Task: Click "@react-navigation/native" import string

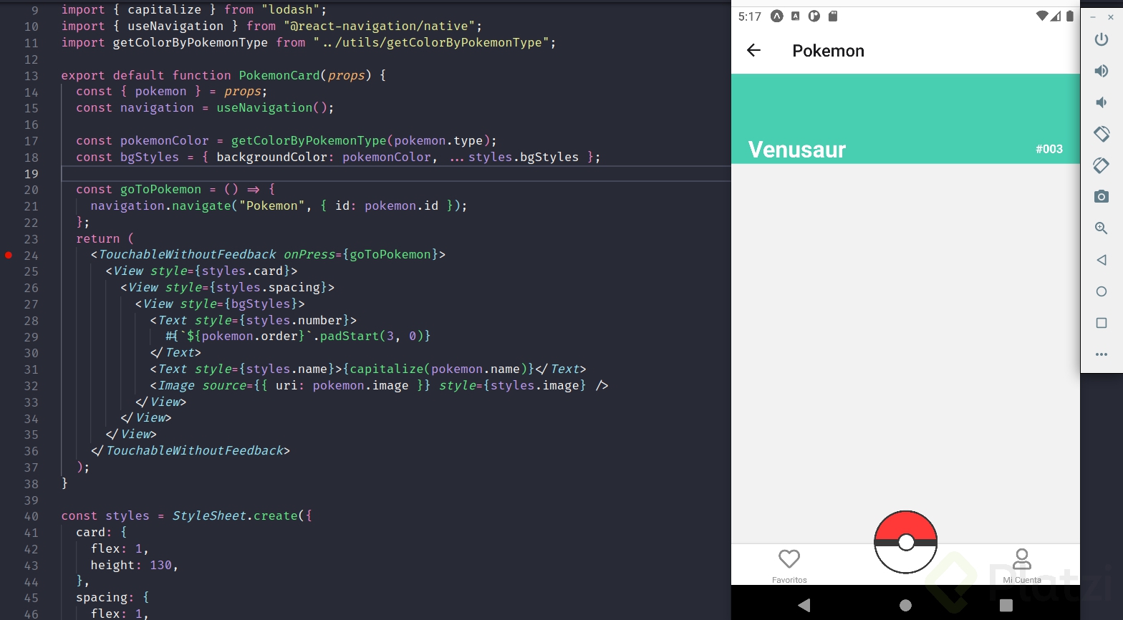Action: pyautogui.click(x=379, y=26)
